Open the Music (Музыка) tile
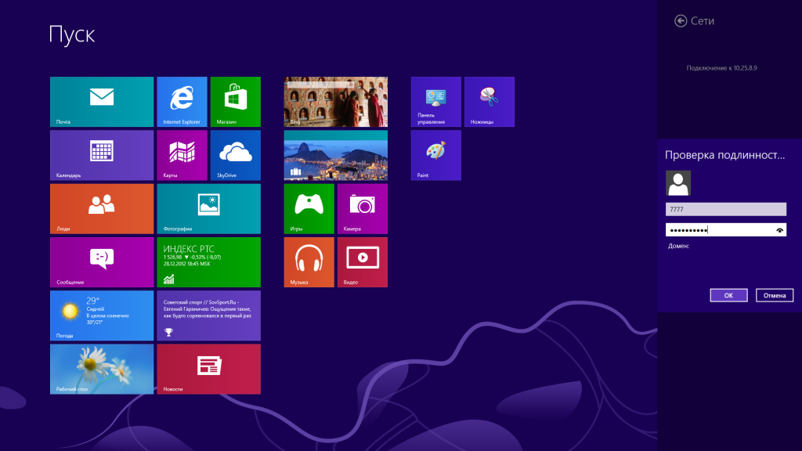 coord(309,262)
